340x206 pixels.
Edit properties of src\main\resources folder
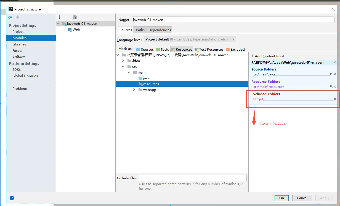[x=331, y=87]
